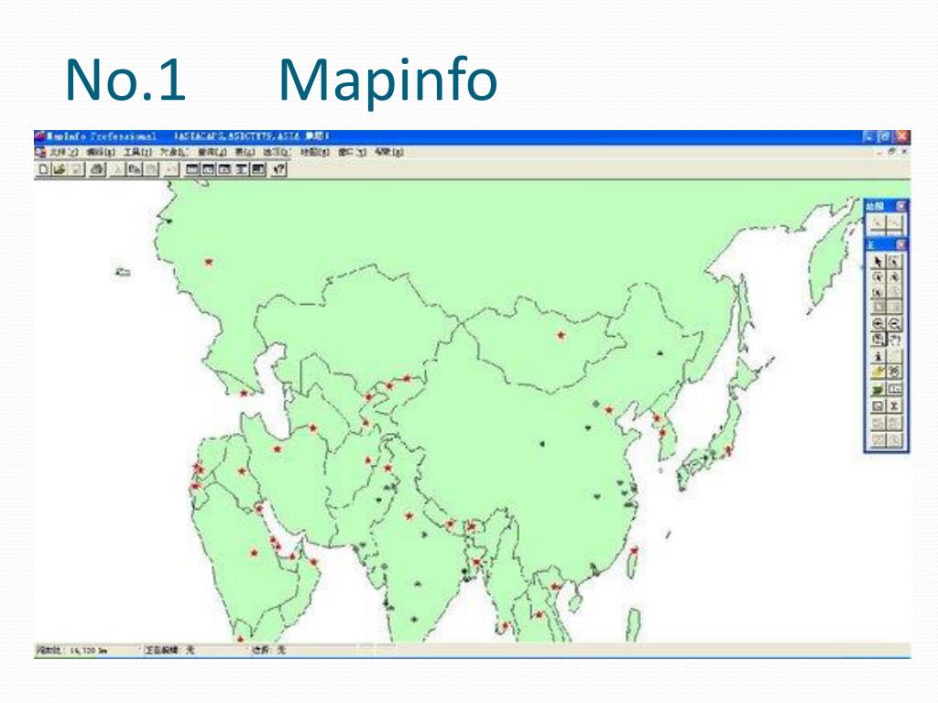Choose the Zoom-in magnifier tool
The image size is (938, 703).
[x=878, y=324]
